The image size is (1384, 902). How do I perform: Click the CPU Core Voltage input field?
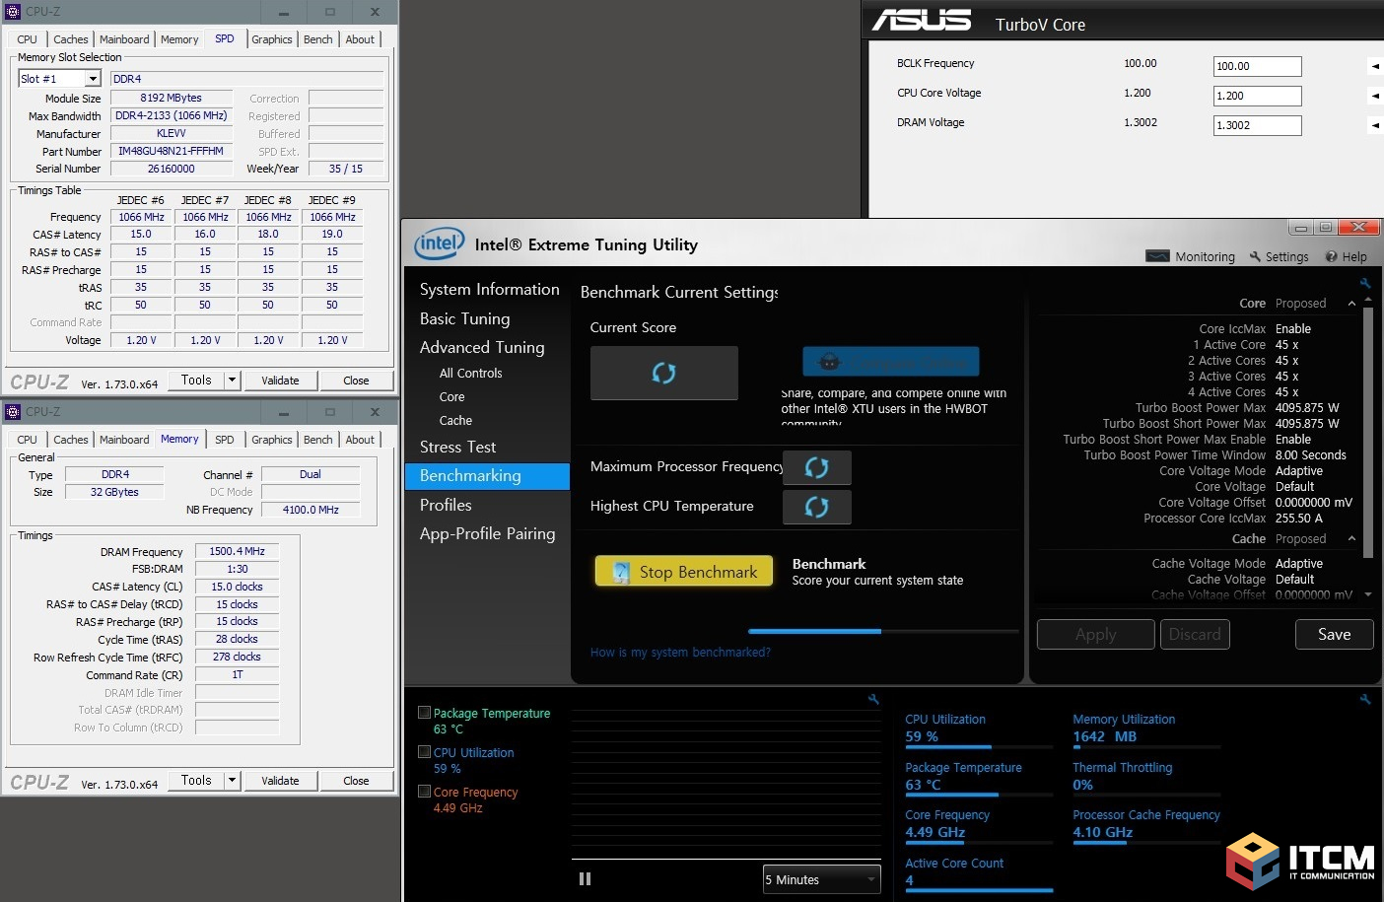pos(1257,97)
